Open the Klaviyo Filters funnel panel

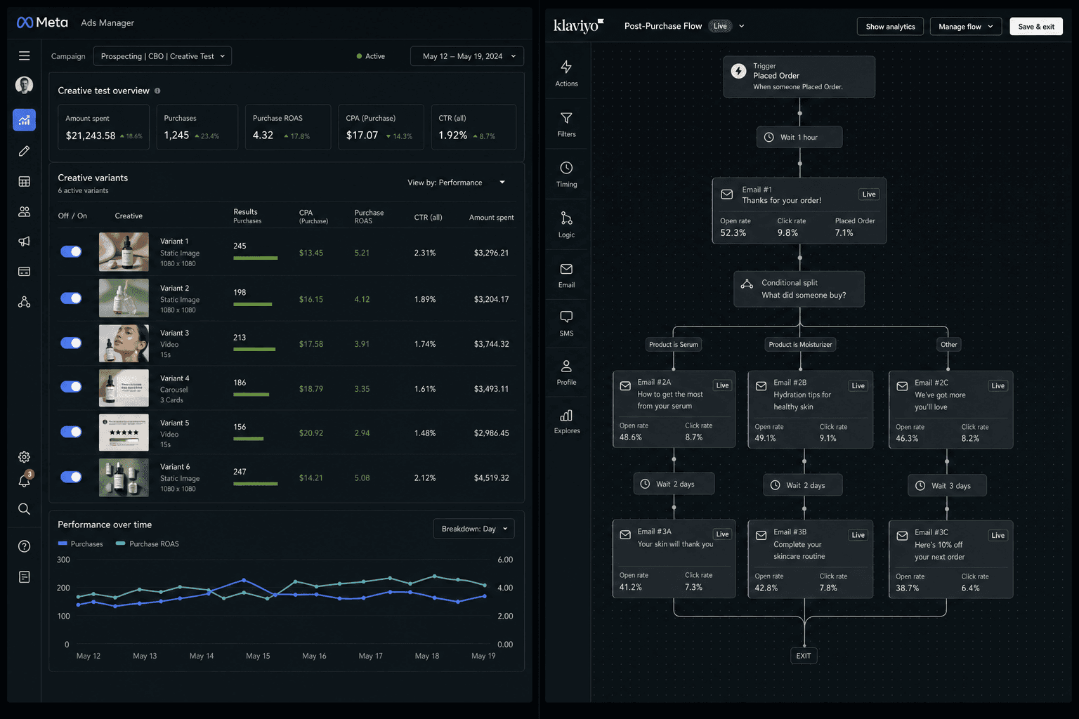coord(566,124)
